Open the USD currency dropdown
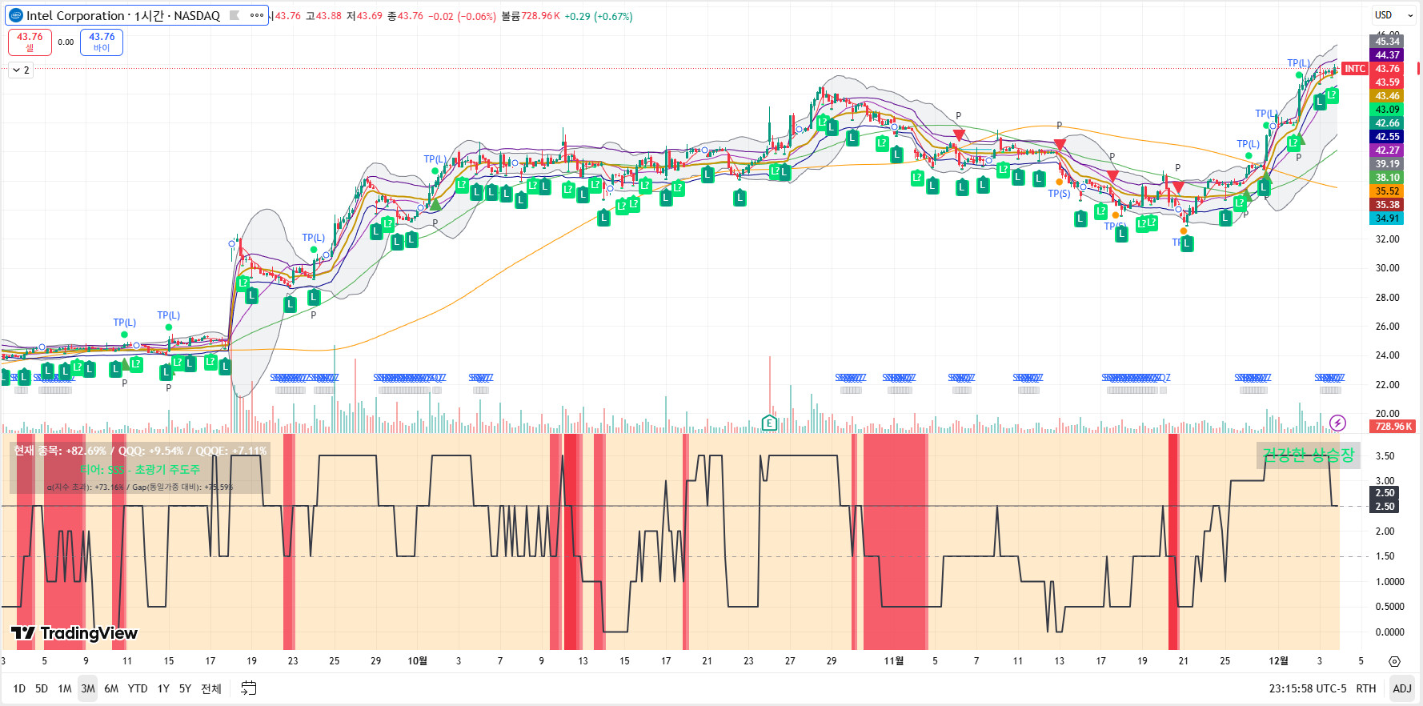This screenshot has height=706, width=1423. [1393, 15]
